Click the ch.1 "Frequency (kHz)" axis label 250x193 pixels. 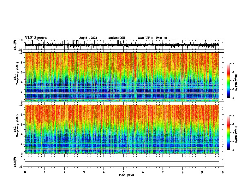click(17, 73)
